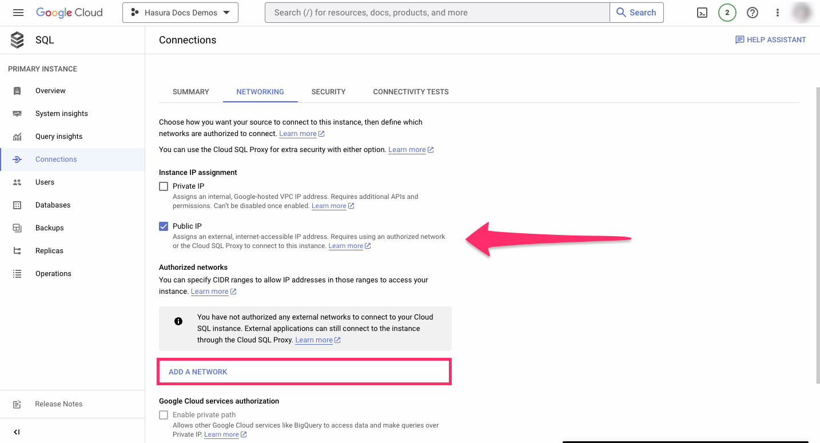Open Learn more link under Enable private path

tap(225, 434)
